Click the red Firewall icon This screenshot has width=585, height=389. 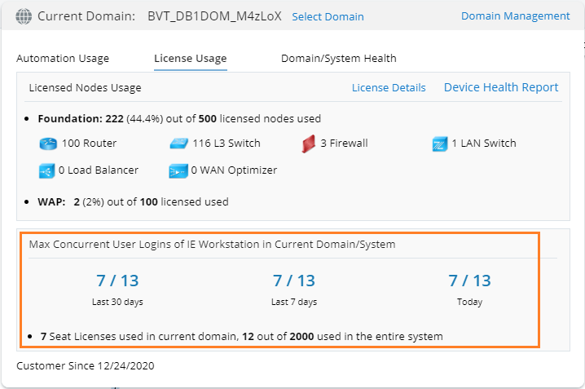308,144
